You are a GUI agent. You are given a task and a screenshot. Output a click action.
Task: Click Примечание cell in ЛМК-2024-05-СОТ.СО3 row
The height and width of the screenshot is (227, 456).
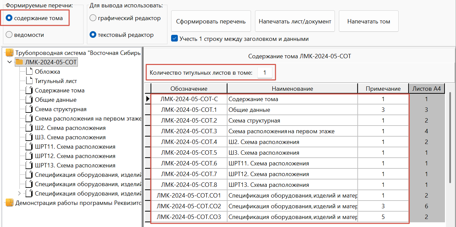(x=383, y=217)
